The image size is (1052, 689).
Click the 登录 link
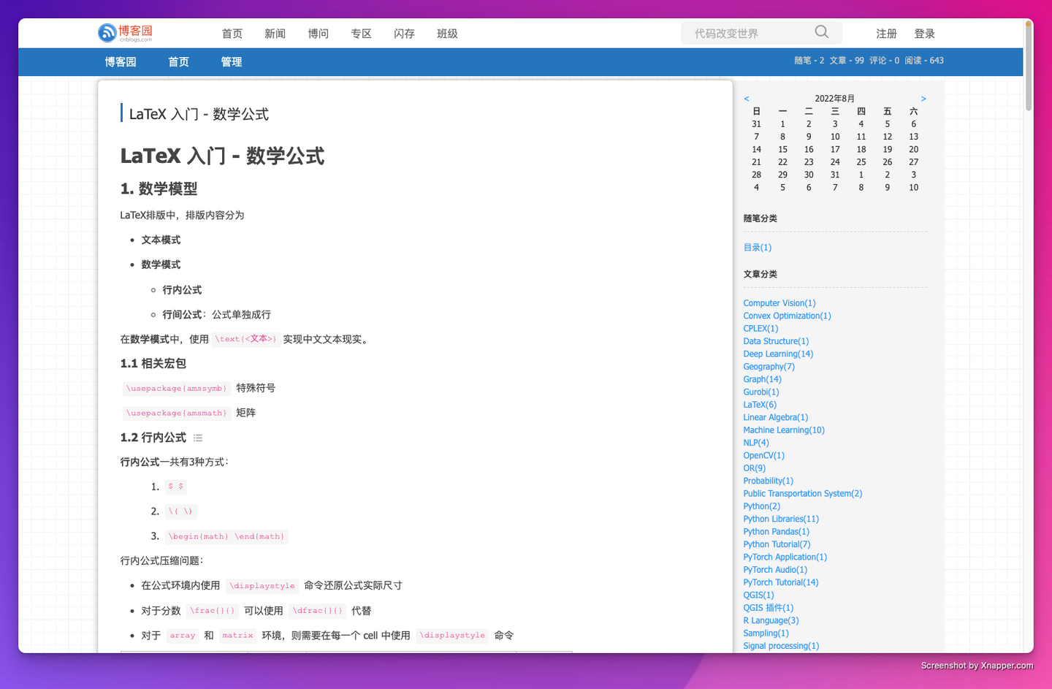pyautogui.click(x=924, y=33)
